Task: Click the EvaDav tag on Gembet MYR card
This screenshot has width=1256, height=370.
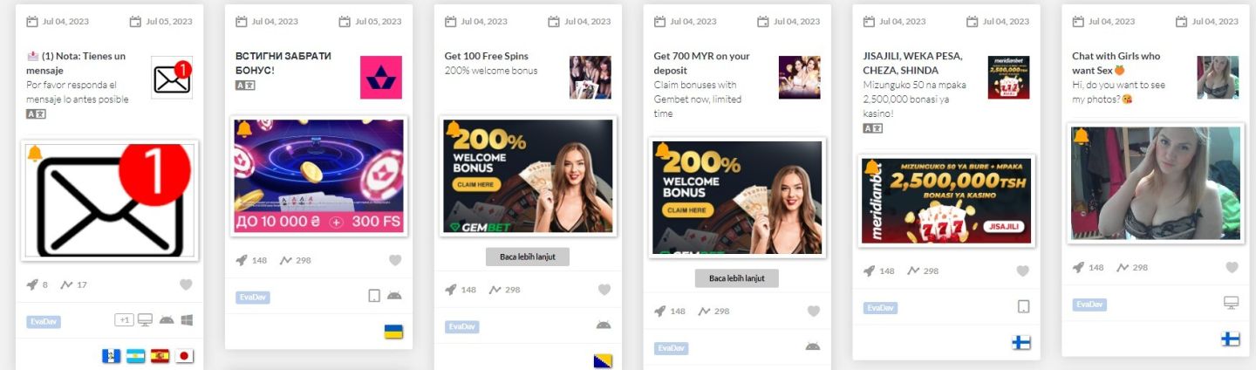Action: click(x=671, y=348)
